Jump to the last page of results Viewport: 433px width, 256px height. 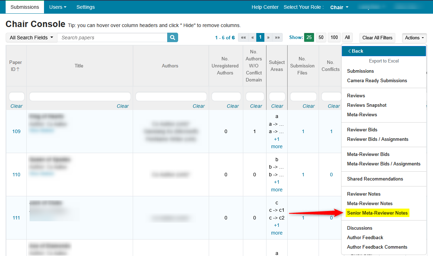coord(277,38)
